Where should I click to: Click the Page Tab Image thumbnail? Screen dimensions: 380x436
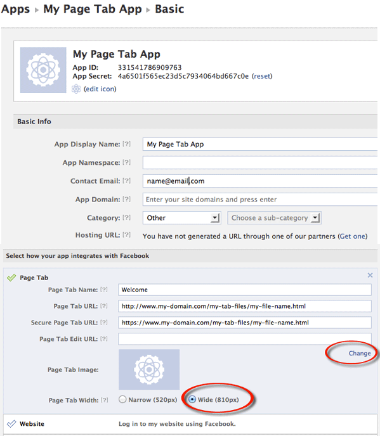tap(149, 369)
